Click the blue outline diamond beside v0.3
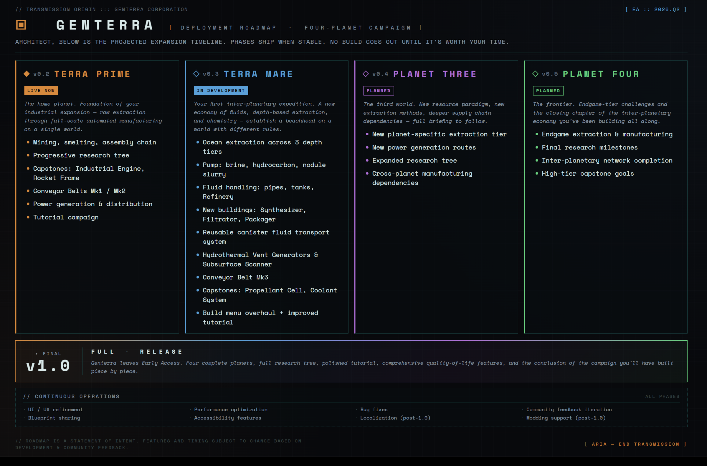This screenshot has height=466, width=707. click(196, 74)
